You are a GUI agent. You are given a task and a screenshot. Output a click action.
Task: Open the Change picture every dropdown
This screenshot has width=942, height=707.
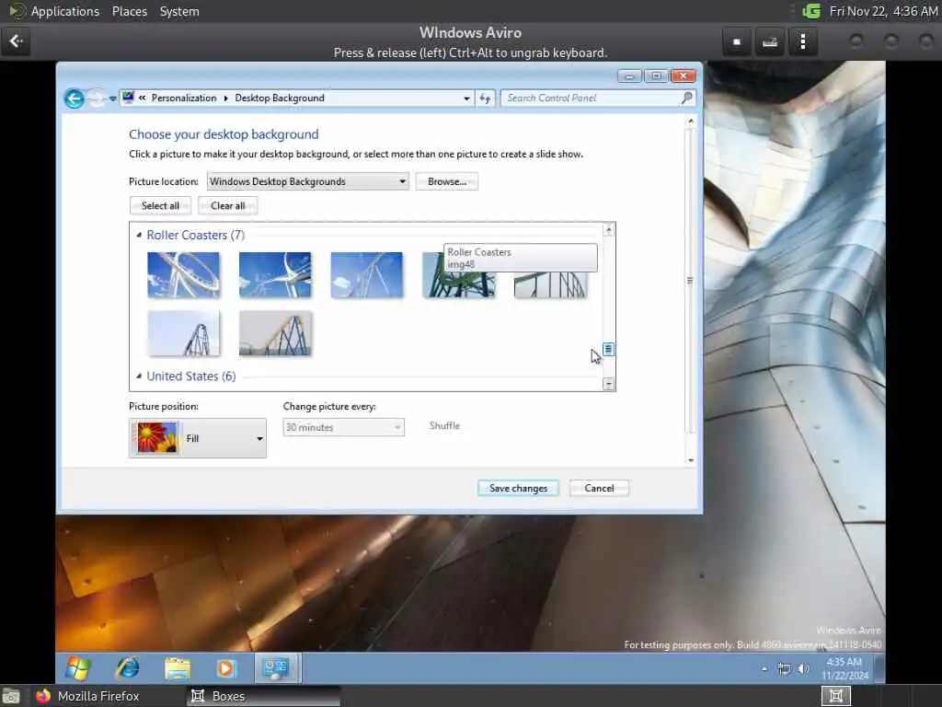click(x=344, y=427)
